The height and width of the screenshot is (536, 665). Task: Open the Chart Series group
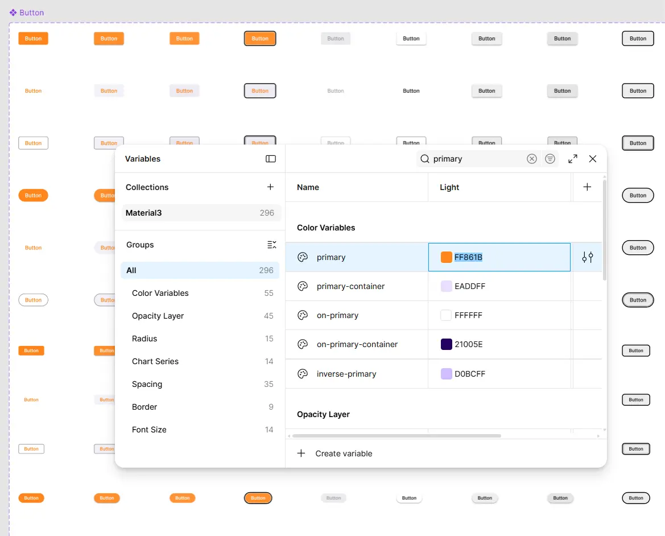coord(200,361)
